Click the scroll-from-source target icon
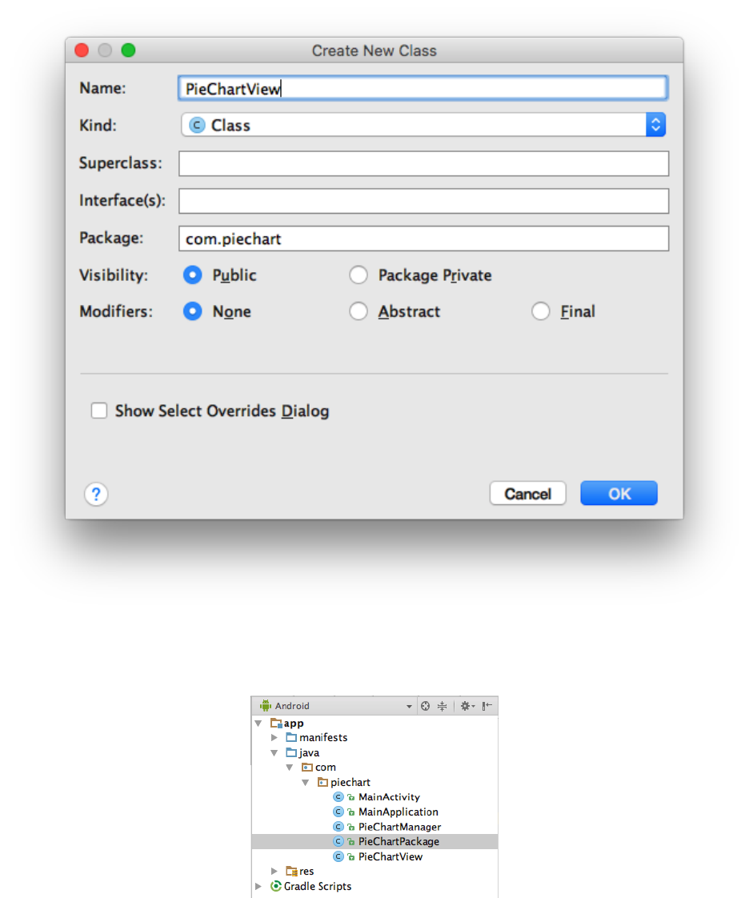 tap(426, 706)
